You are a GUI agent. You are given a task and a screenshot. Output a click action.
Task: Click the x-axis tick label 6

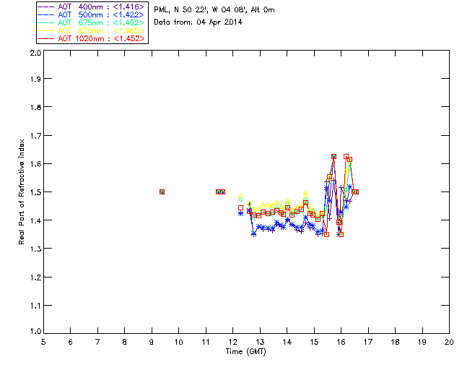coord(71,342)
